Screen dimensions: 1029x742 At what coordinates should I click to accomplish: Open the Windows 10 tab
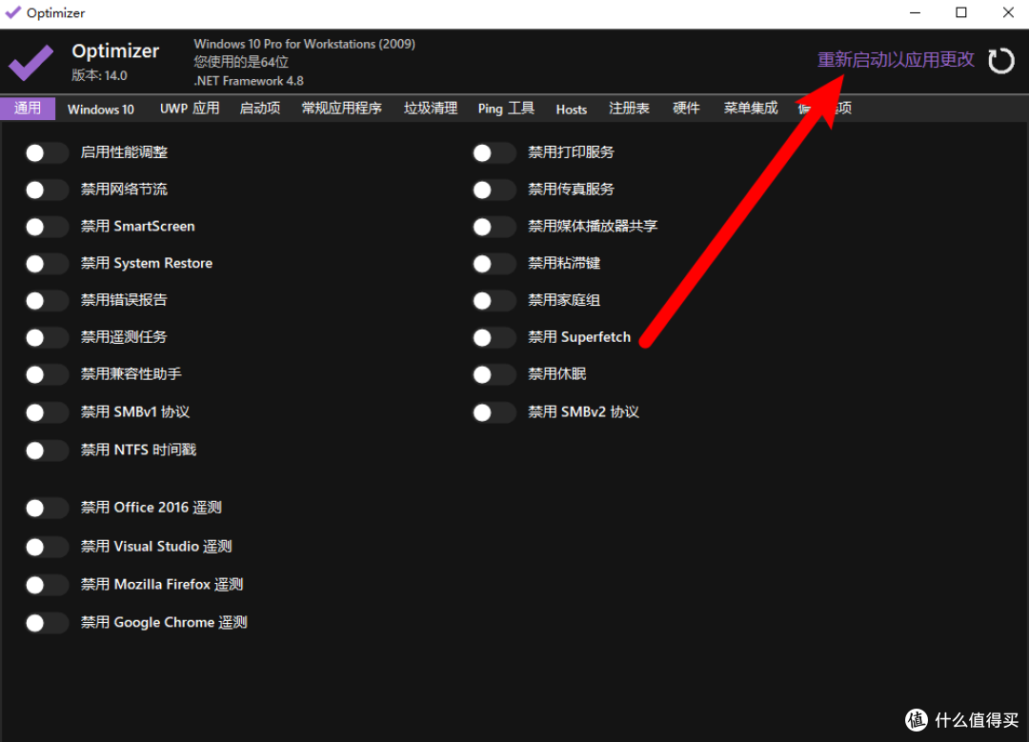tap(100, 109)
